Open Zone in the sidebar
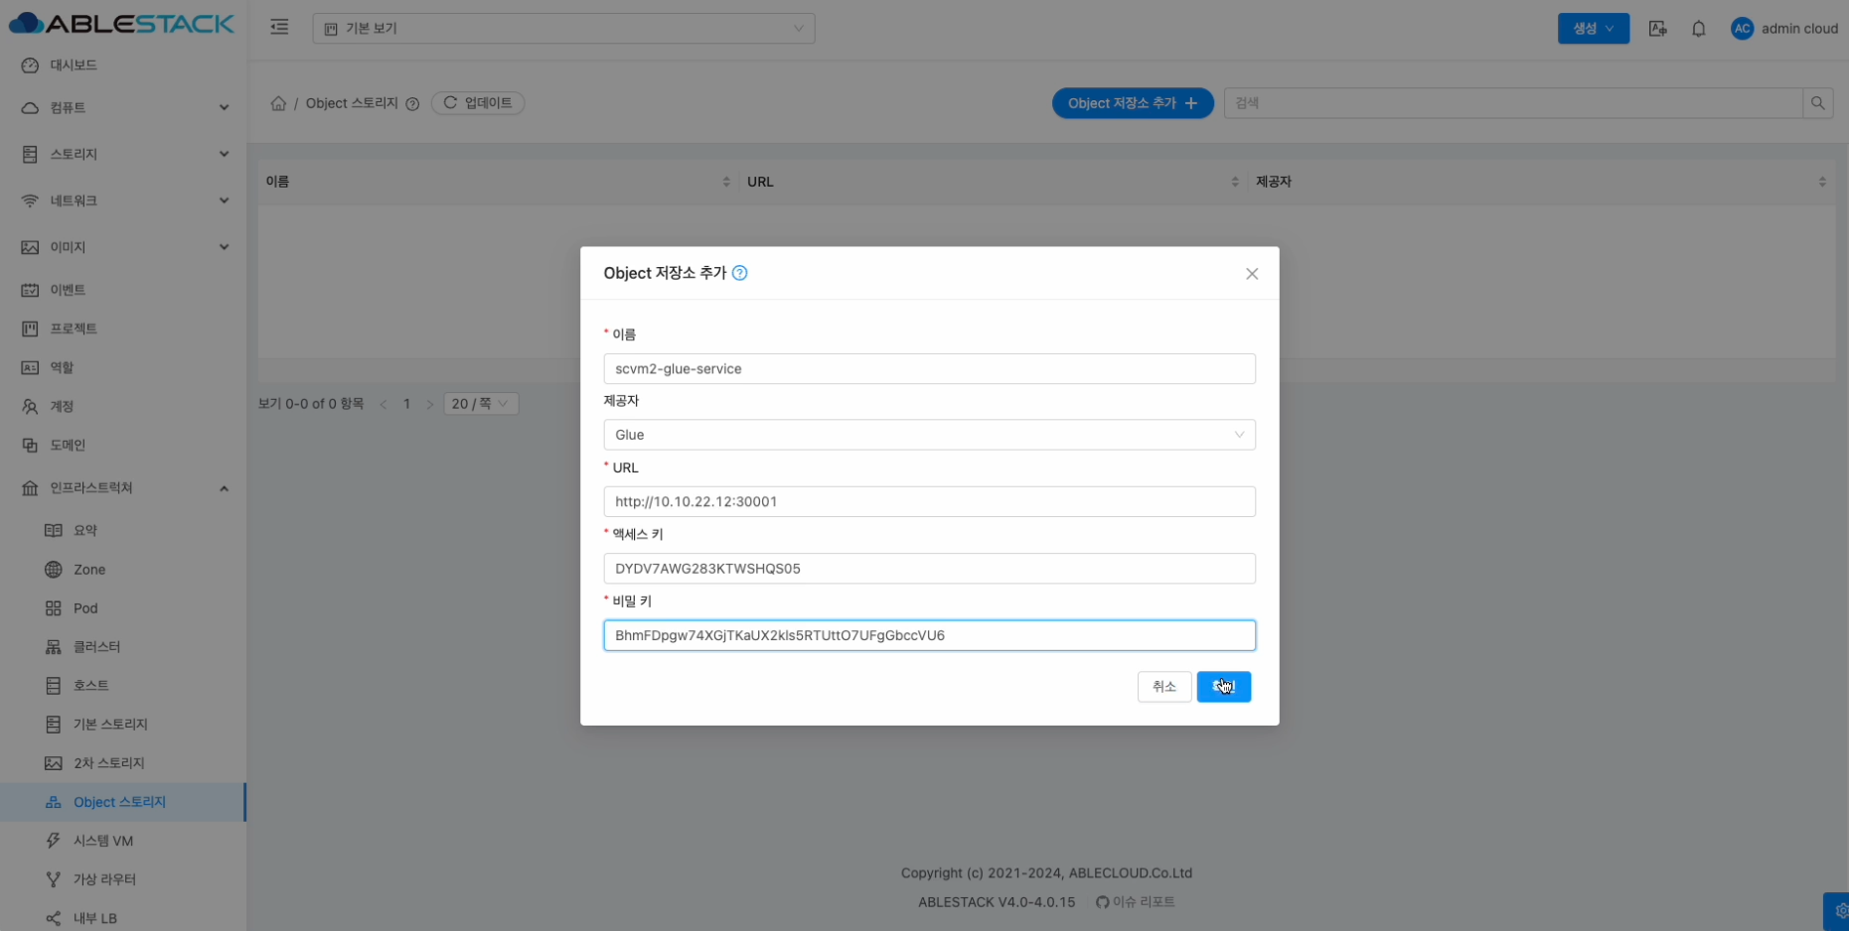1849x931 pixels. click(x=123, y=569)
